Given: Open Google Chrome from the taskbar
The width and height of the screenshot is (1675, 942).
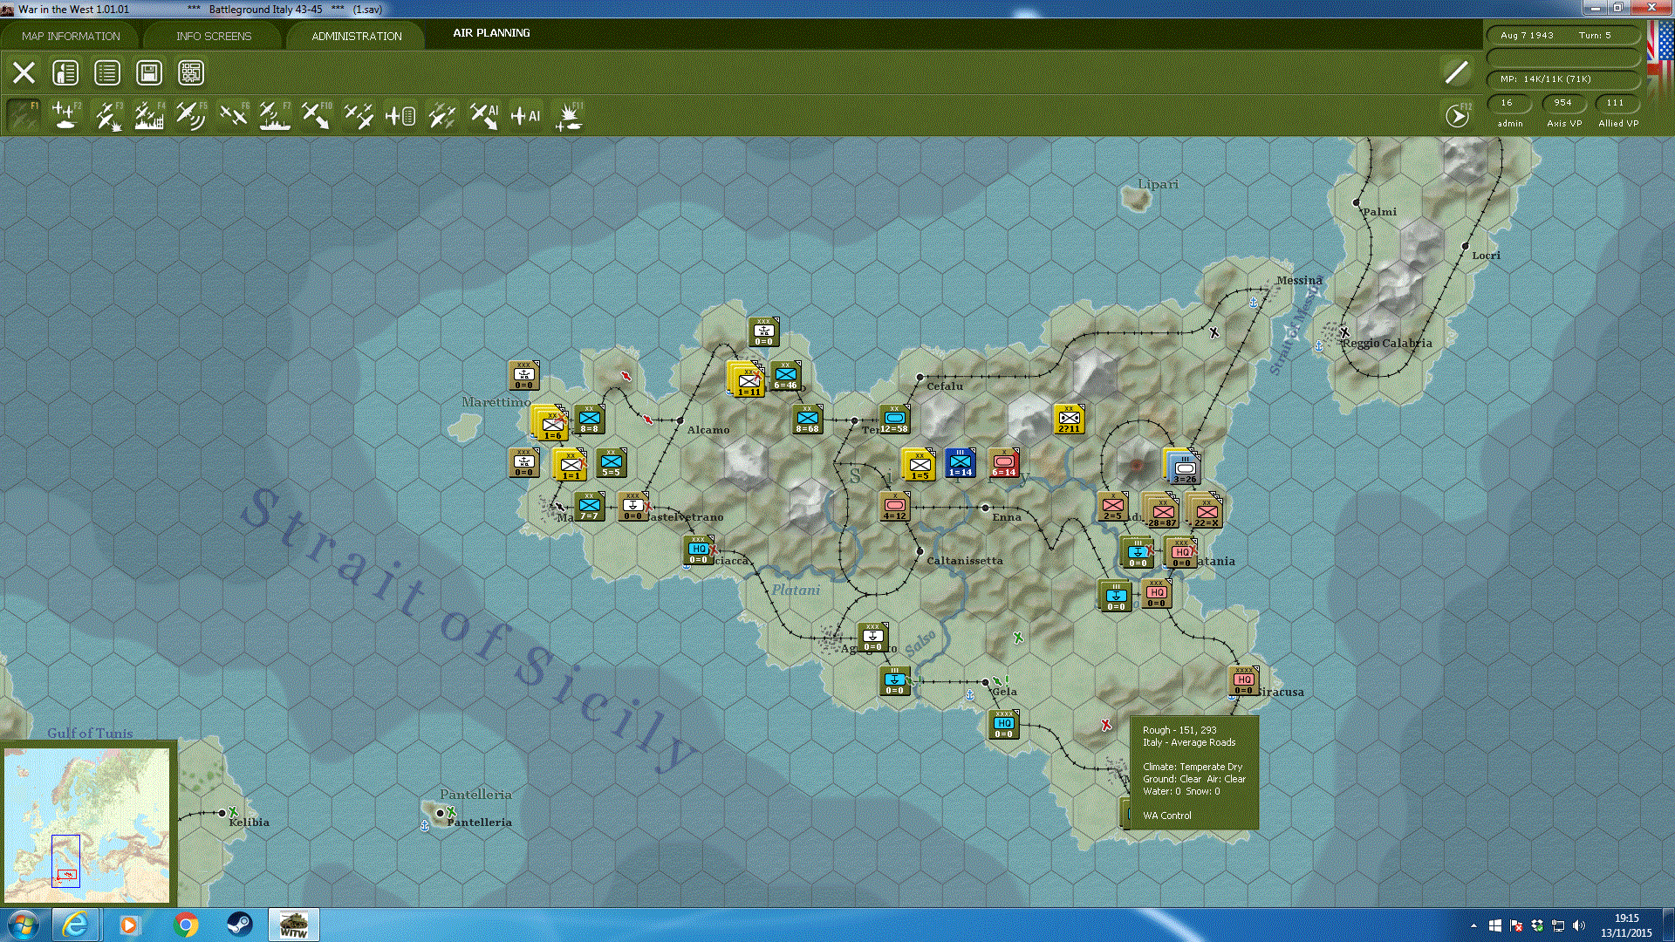Looking at the screenshot, I should tap(186, 925).
